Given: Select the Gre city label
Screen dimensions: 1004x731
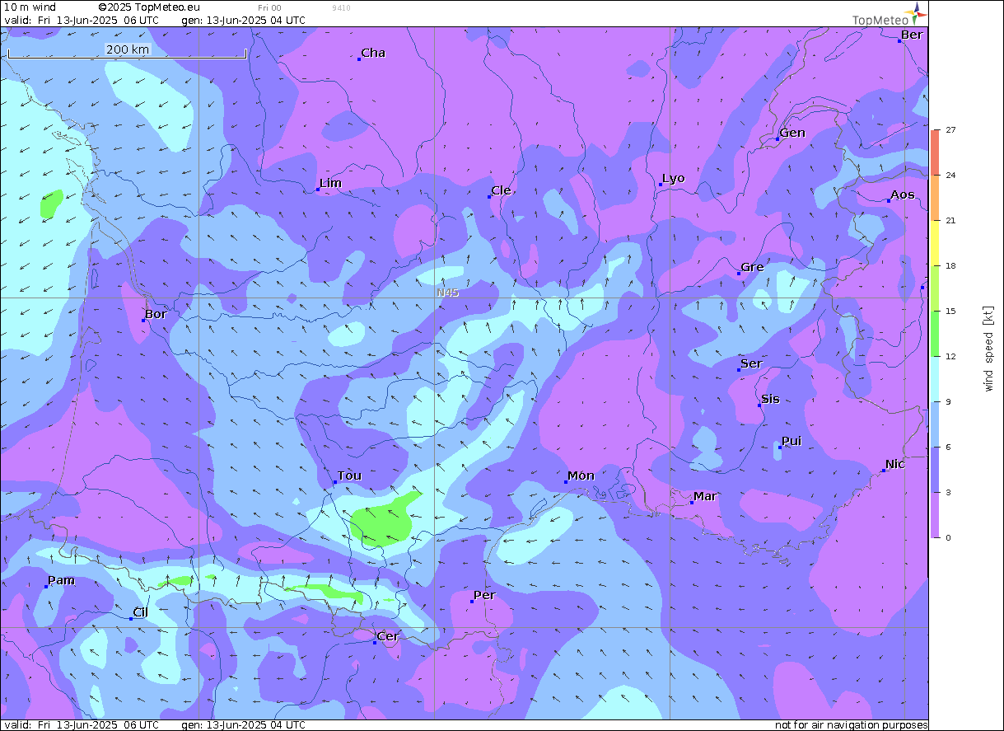Looking at the screenshot, I should point(752,267).
